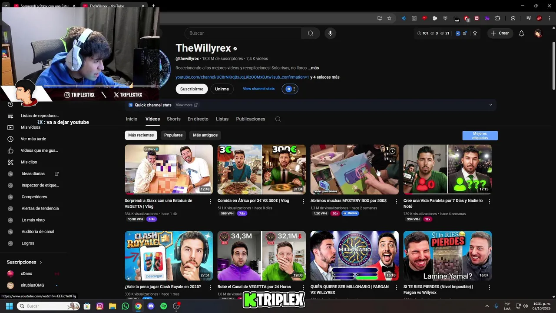Click Watch later clock on Mystery Box thumbnail
The width and height of the screenshot is (556, 313).
coord(392,151)
